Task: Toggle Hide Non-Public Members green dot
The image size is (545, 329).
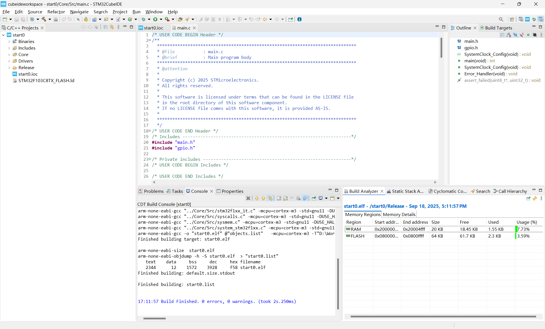Action: pyautogui.click(x=528, y=35)
